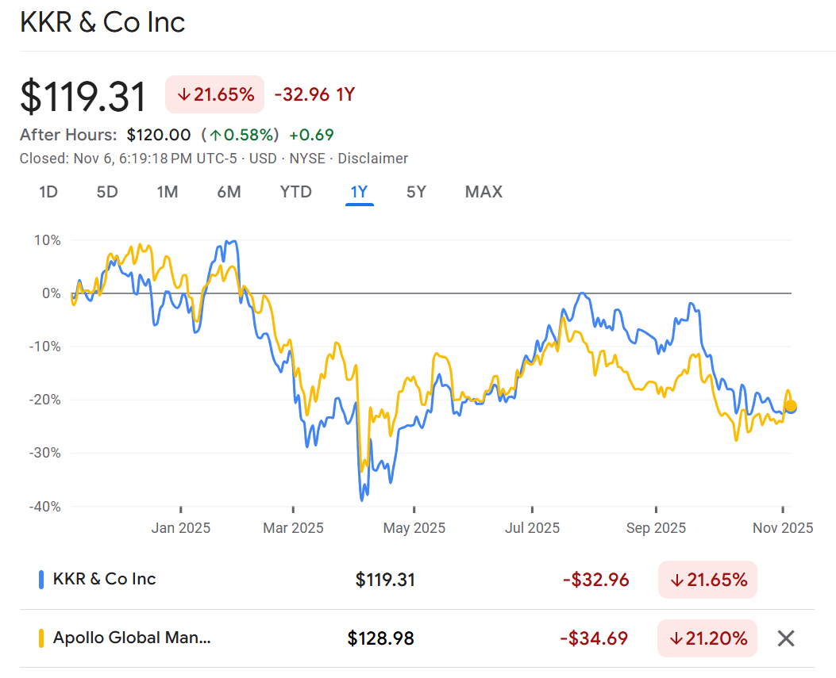
Task: Remove Apollo Global comparison with X icon
Action: pyautogui.click(x=785, y=638)
